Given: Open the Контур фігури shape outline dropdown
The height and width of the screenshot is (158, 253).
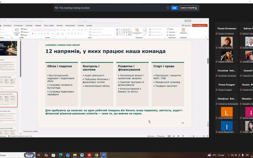Looking at the screenshot, I should pos(156,32).
